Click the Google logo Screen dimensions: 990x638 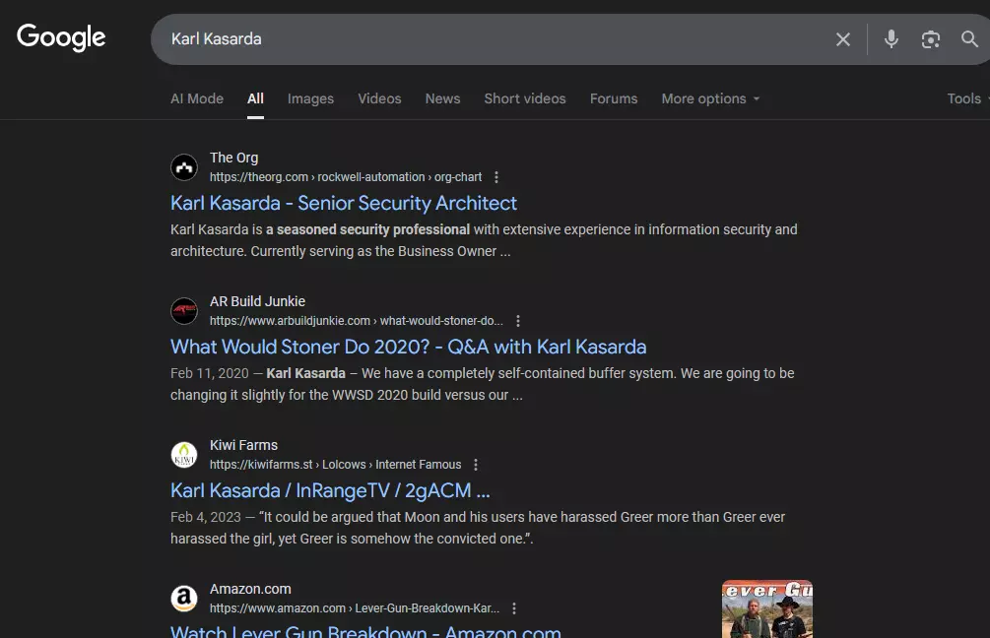click(x=61, y=37)
